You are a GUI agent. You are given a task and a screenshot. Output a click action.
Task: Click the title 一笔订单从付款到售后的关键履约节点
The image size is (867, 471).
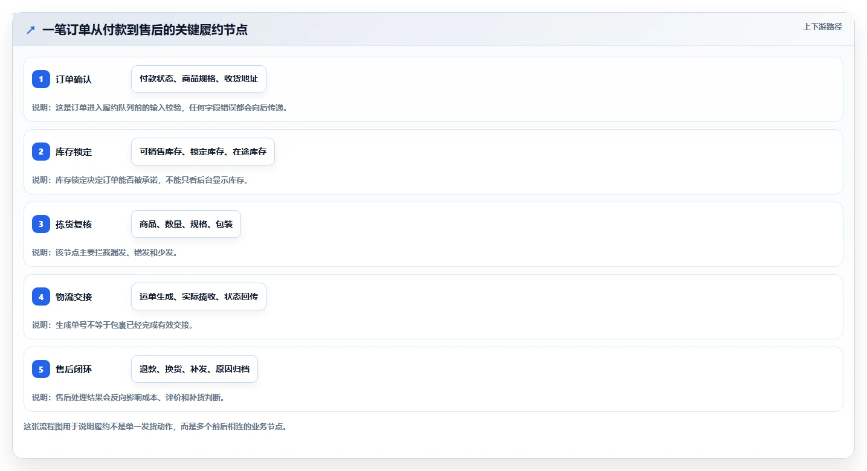tap(145, 30)
